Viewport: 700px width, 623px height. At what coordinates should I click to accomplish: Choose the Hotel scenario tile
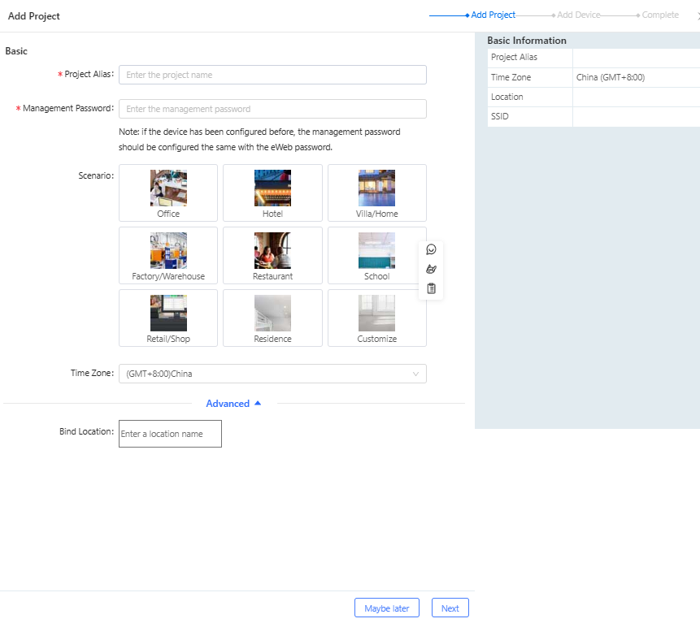272,193
